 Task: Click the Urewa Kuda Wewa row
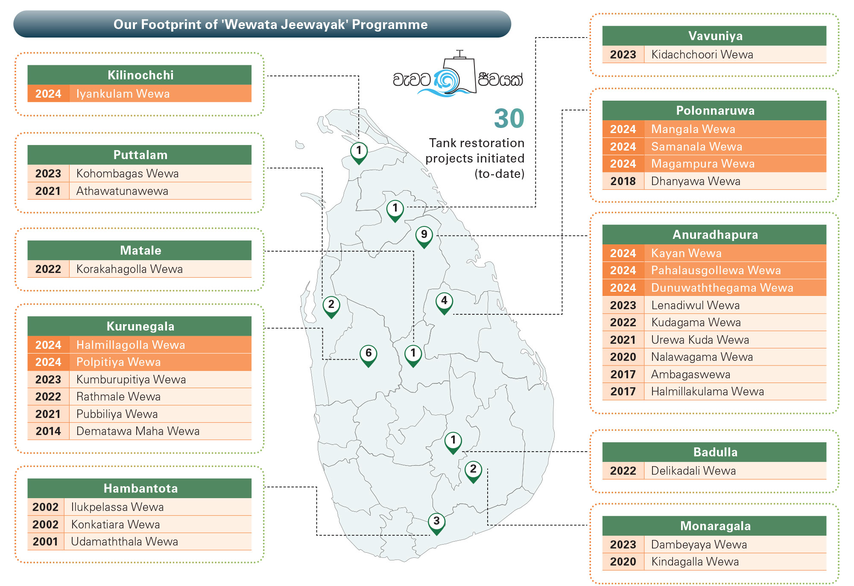[714, 340]
